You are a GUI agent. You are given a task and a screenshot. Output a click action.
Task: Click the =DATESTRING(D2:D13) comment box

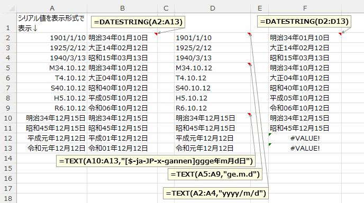(304, 22)
